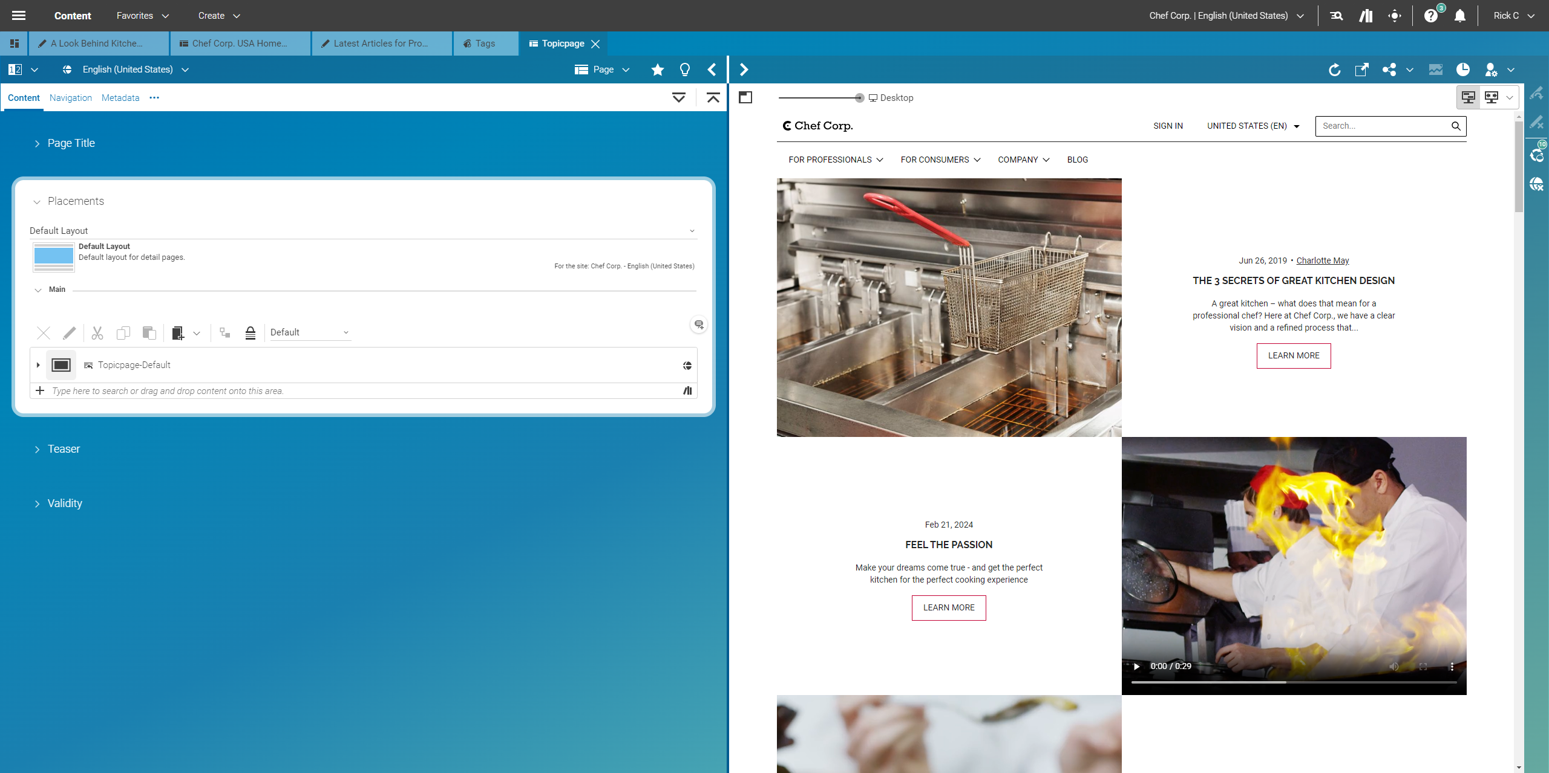The height and width of the screenshot is (773, 1549).
Task: Cut the selected placement item
Action: coord(97,333)
